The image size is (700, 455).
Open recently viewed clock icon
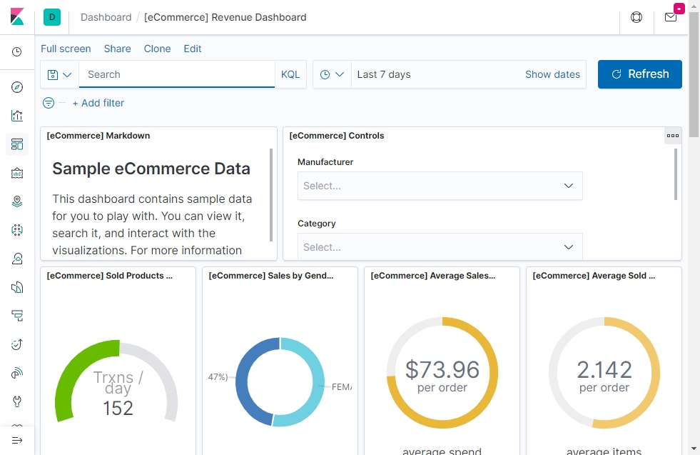[17, 52]
